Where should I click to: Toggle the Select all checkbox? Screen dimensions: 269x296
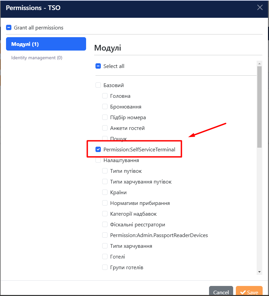coord(98,66)
